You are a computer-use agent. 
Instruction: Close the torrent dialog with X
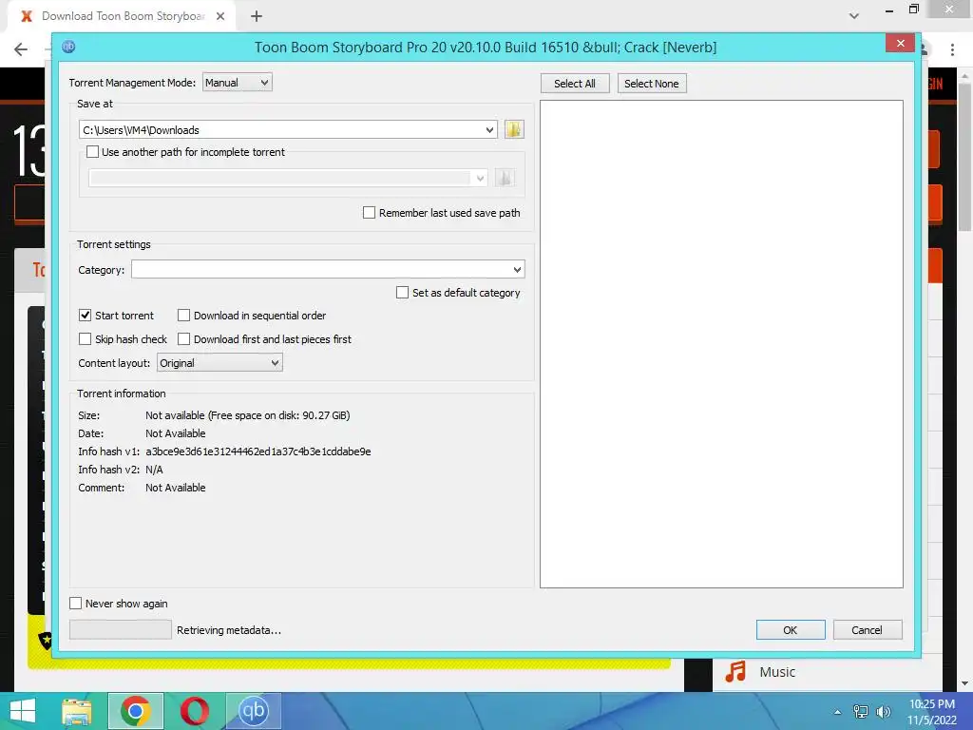point(900,43)
